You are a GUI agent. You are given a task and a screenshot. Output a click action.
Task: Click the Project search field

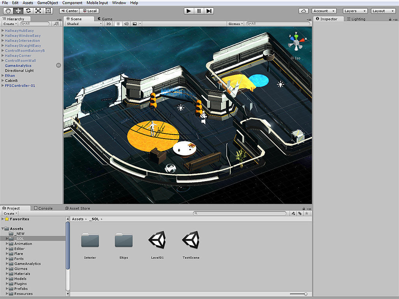(x=240, y=214)
